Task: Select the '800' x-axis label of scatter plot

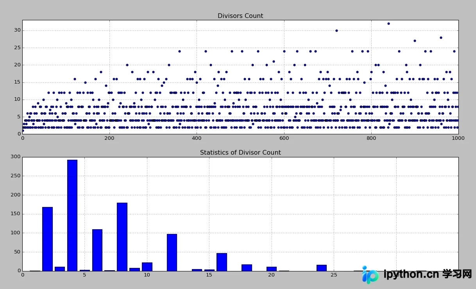Action: [x=371, y=138]
